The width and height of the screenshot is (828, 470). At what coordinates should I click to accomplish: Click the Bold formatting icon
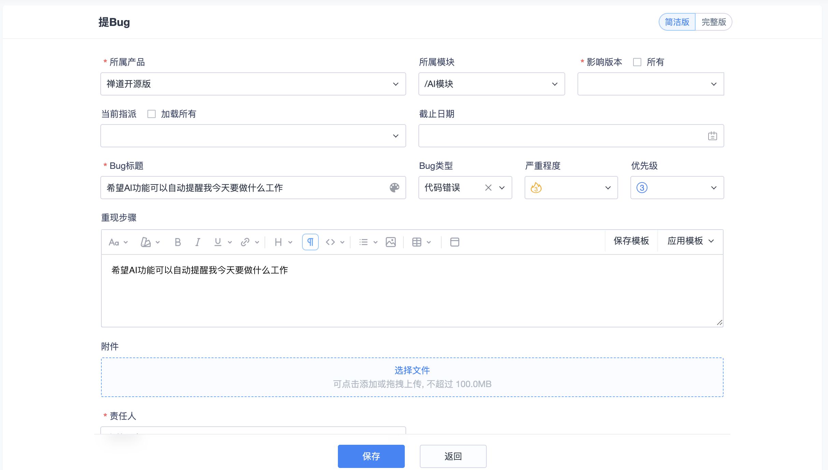click(x=177, y=242)
